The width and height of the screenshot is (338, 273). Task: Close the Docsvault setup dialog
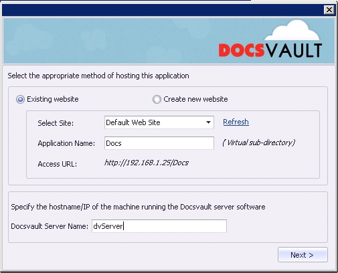pyautogui.click(x=329, y=10)
